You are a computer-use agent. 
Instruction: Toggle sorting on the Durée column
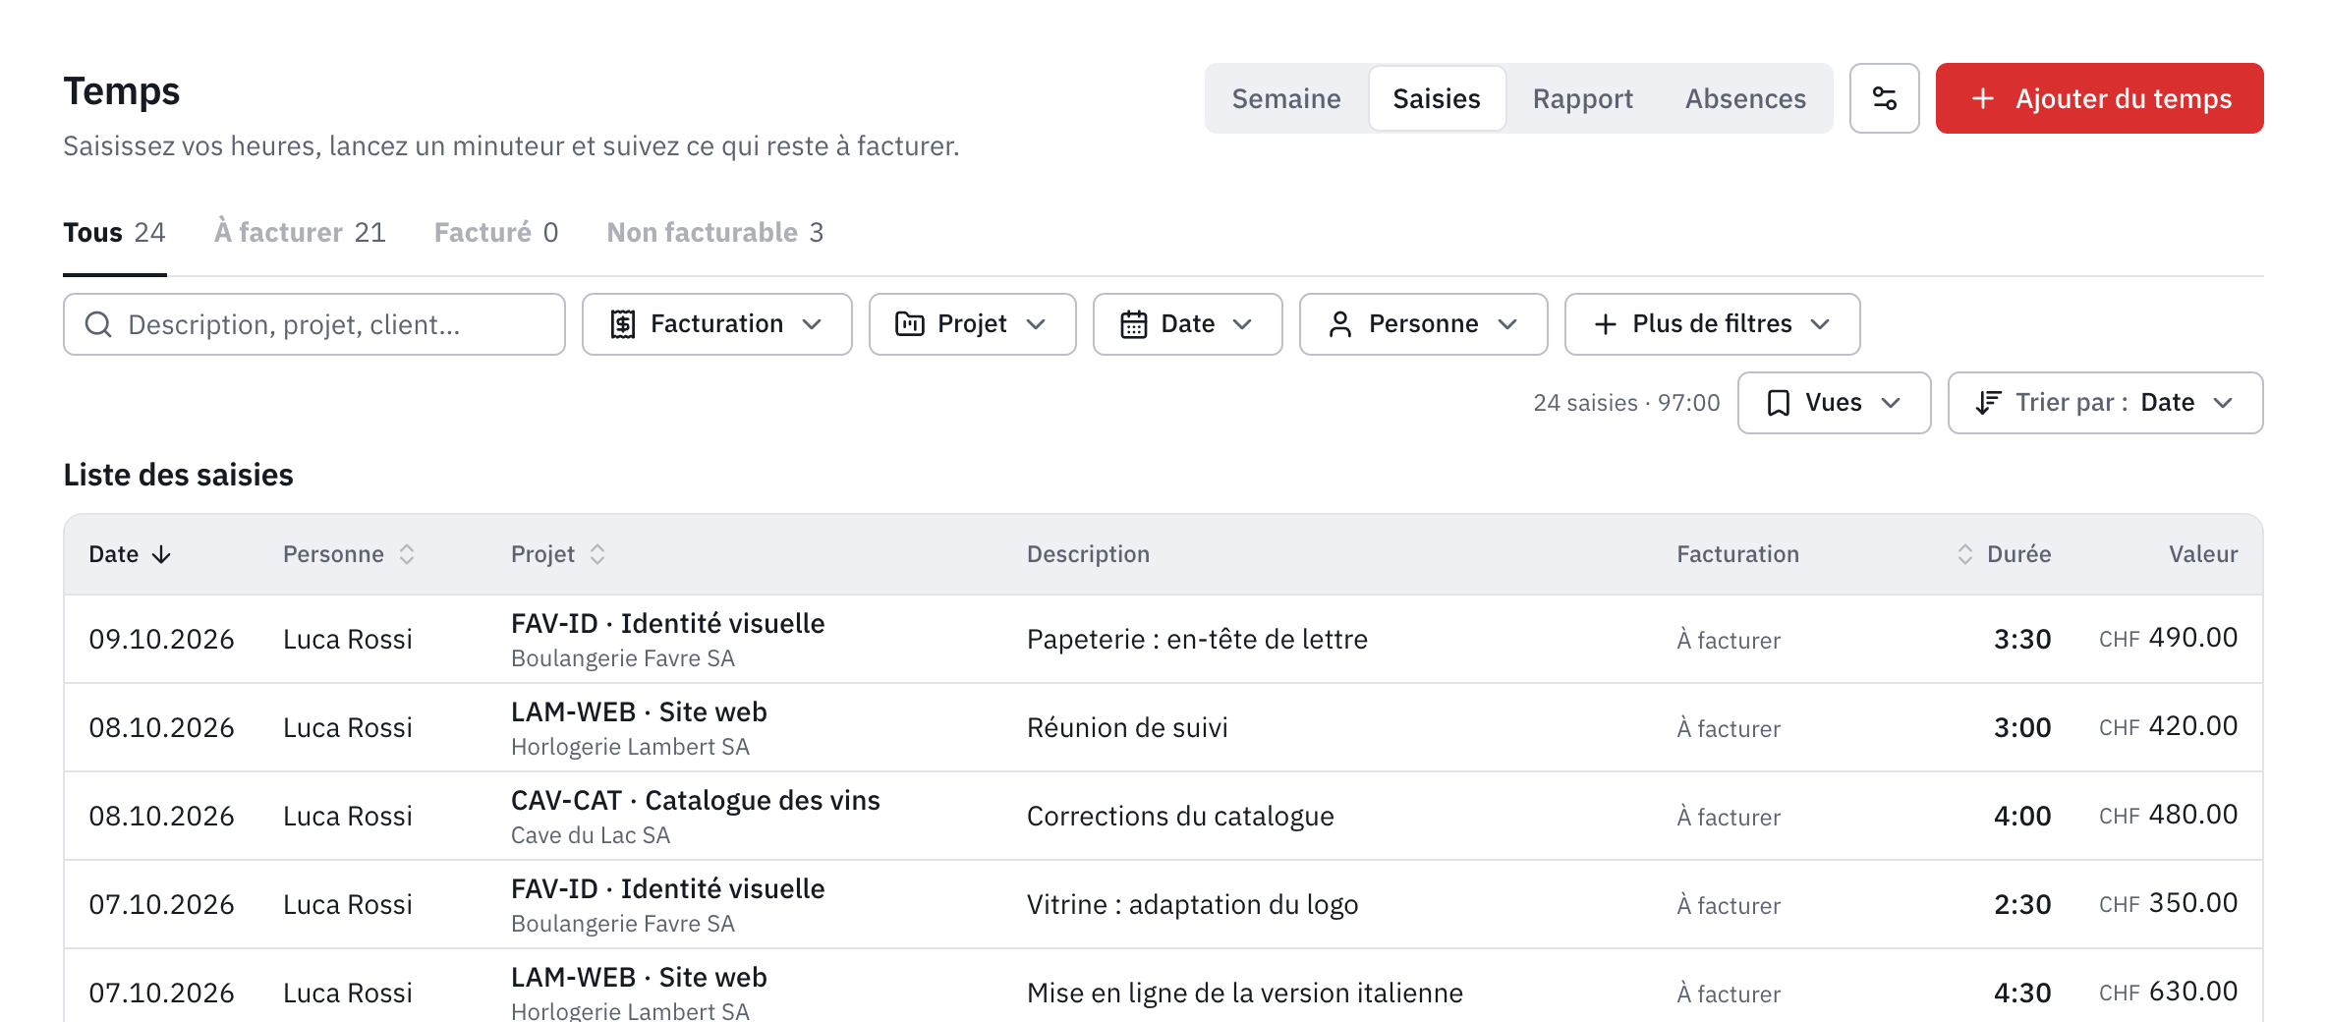click(1965, 554)
